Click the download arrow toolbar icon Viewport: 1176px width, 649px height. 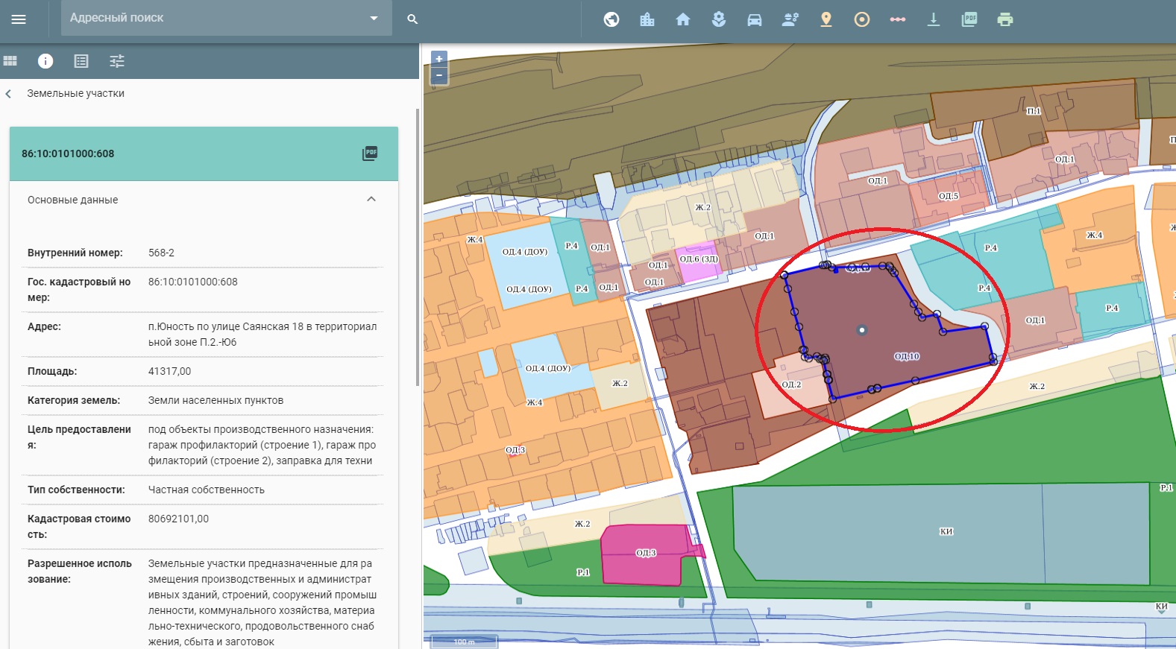pos(934,19)
